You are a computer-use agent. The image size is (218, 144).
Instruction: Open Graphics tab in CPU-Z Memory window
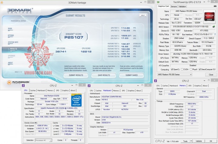pyautogui.click(x=197, y=86)
